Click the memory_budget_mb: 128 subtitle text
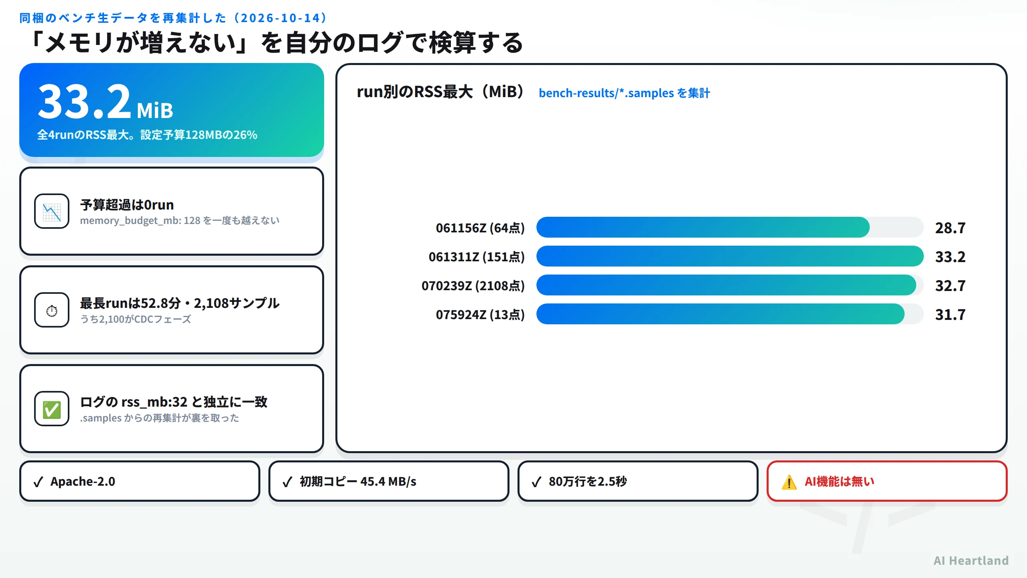Screen dimensions: 1027x578 coord(180,221)
